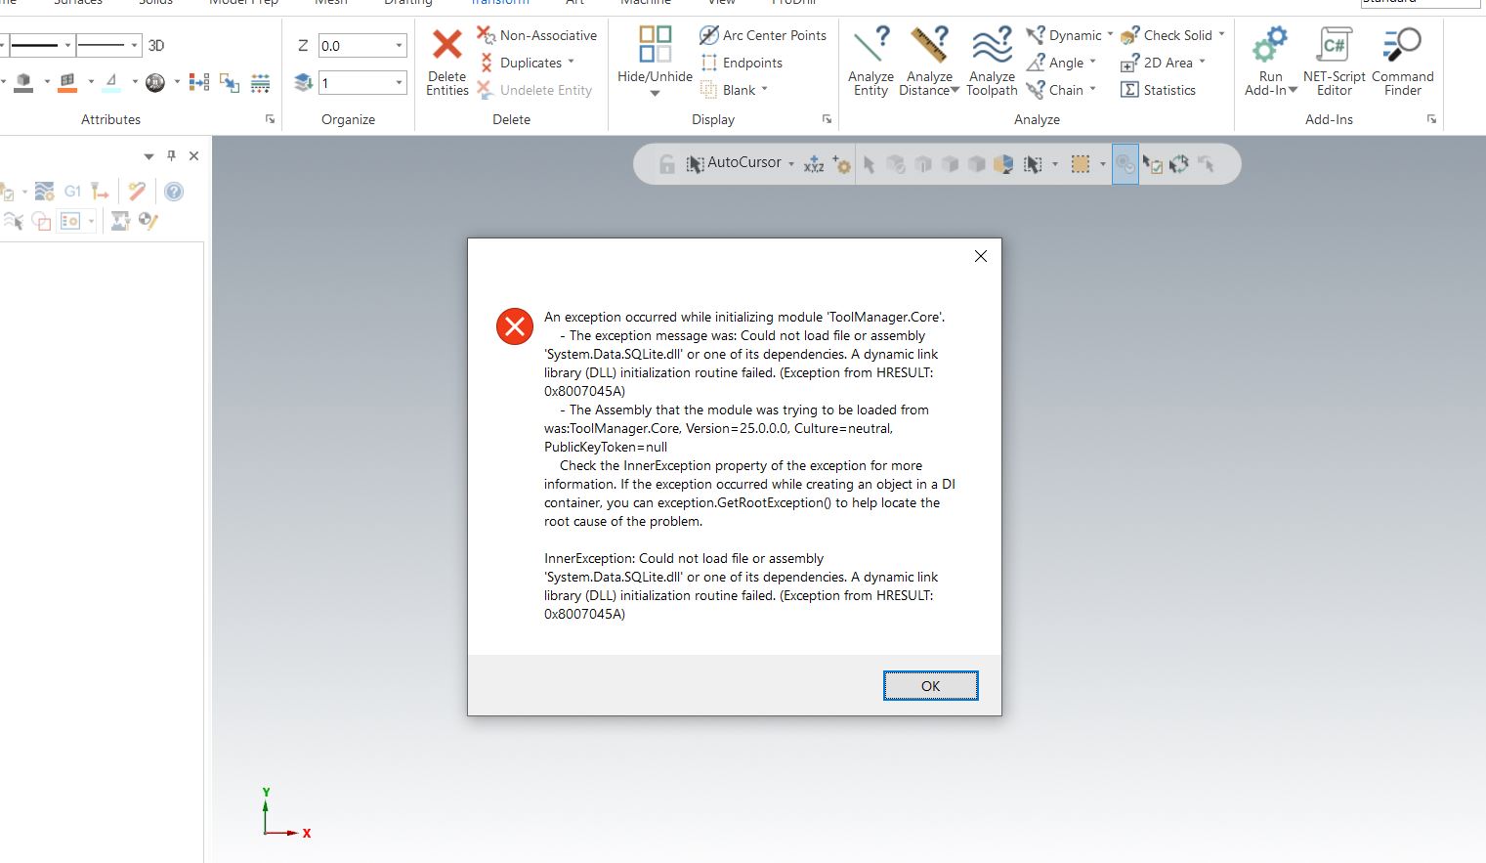Image resolution: width=1486 pixels, height=863 pixels.
Task: Expand the Z depth dropdown
Action: coord(399,46)
